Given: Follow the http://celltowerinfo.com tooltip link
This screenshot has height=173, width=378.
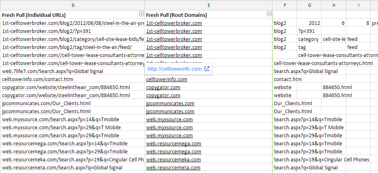Looking at the screenshot, I should [x=175, y=69].
